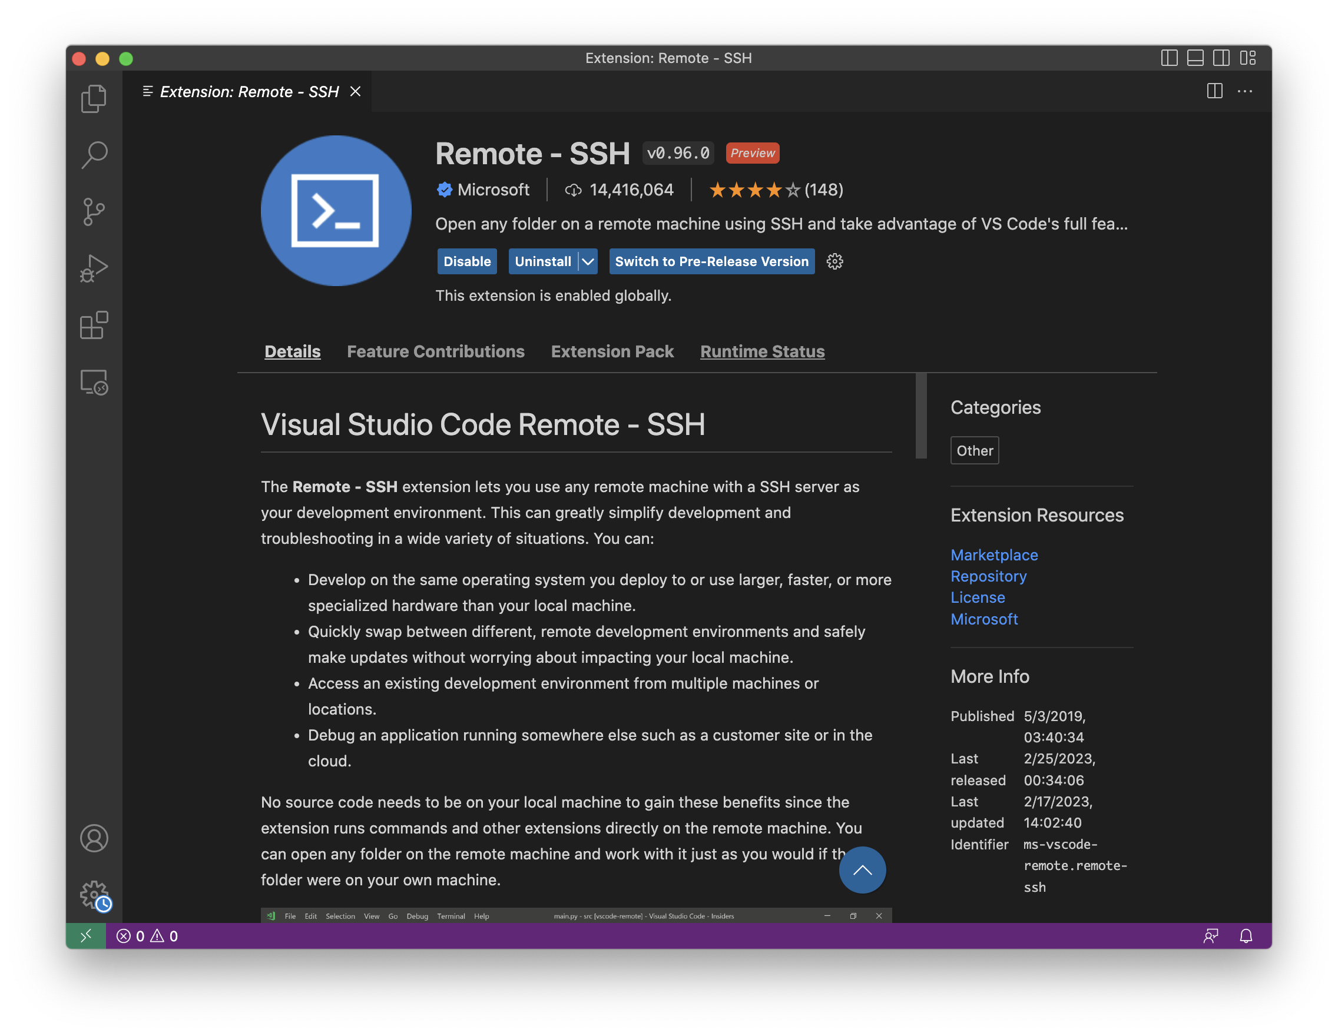Image resolution: width=1338 pixels, height=1036 pixels.
Task: Click the green remote window indicator
Action: coord(86,935)
